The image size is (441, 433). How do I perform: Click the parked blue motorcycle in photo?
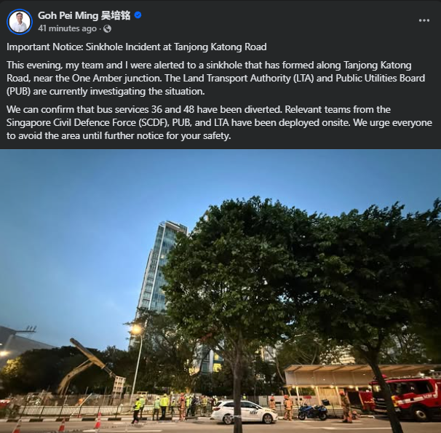[313, 411]
